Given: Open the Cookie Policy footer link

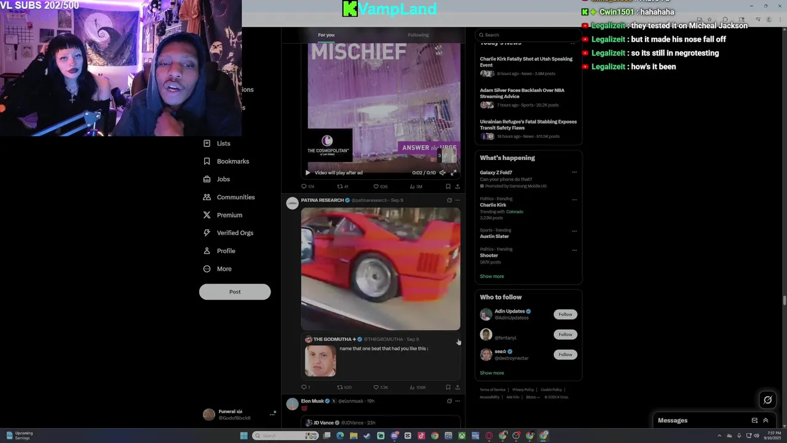Looking at the screenshot, I should pos(552,389).
